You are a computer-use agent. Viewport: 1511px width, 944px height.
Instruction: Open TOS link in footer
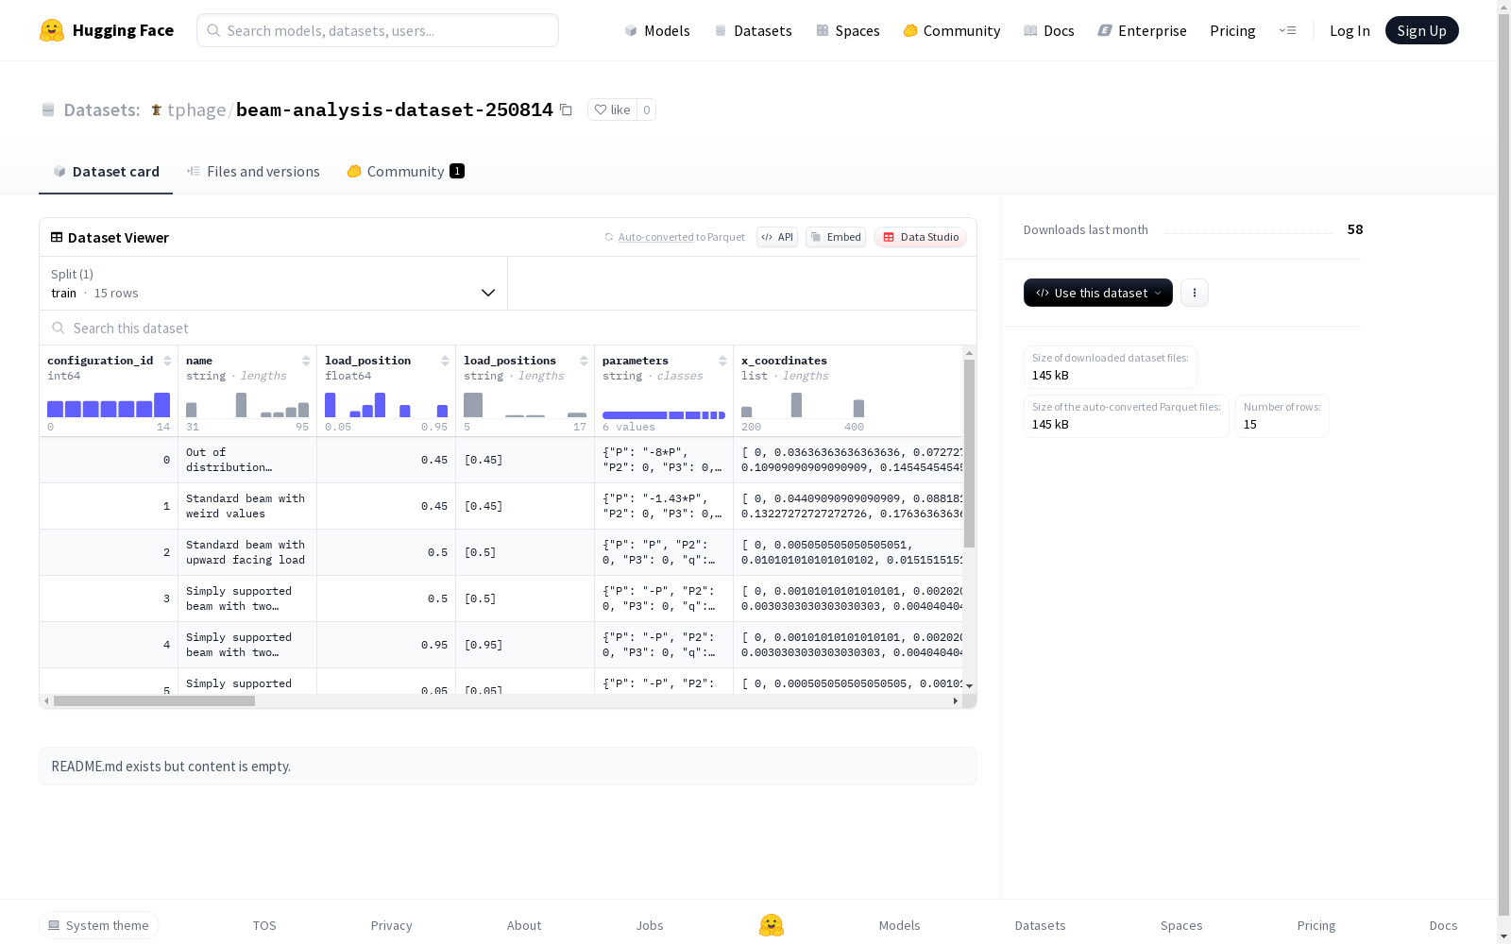tap(264, 925)
